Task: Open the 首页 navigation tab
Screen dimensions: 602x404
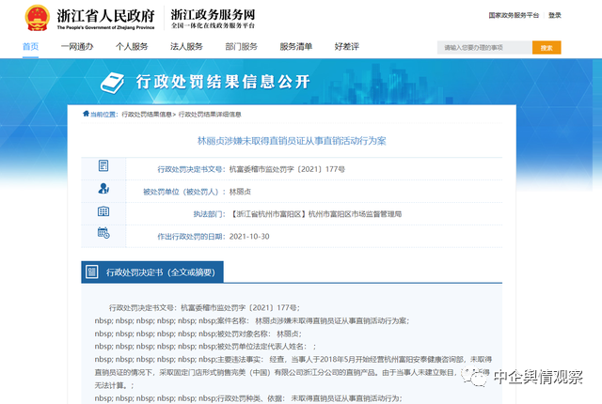Action: [30, 47]
